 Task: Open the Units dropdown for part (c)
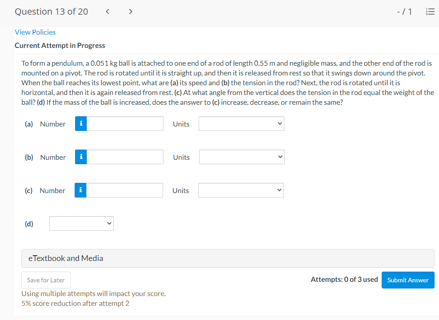tap(240, 190)
